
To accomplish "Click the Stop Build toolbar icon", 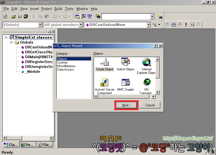I will pyautogui.click(x=180, y=25).
